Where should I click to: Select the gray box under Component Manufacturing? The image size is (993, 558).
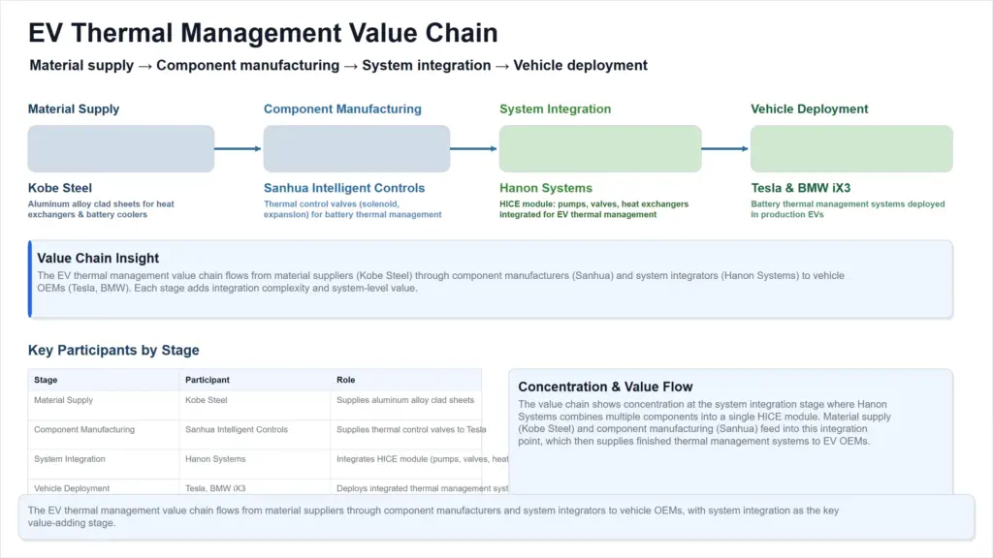pyautogui.click(x=357, y=148)
